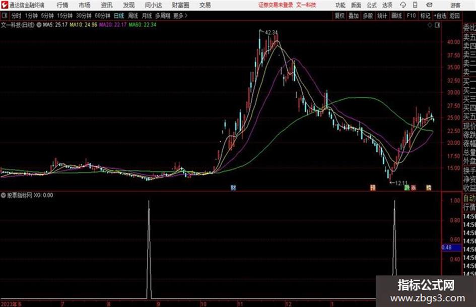Screen dimensions: 476x307
Task: Click the 游客 guest account label
Action: pyautogui.click(x=455, y=5)
